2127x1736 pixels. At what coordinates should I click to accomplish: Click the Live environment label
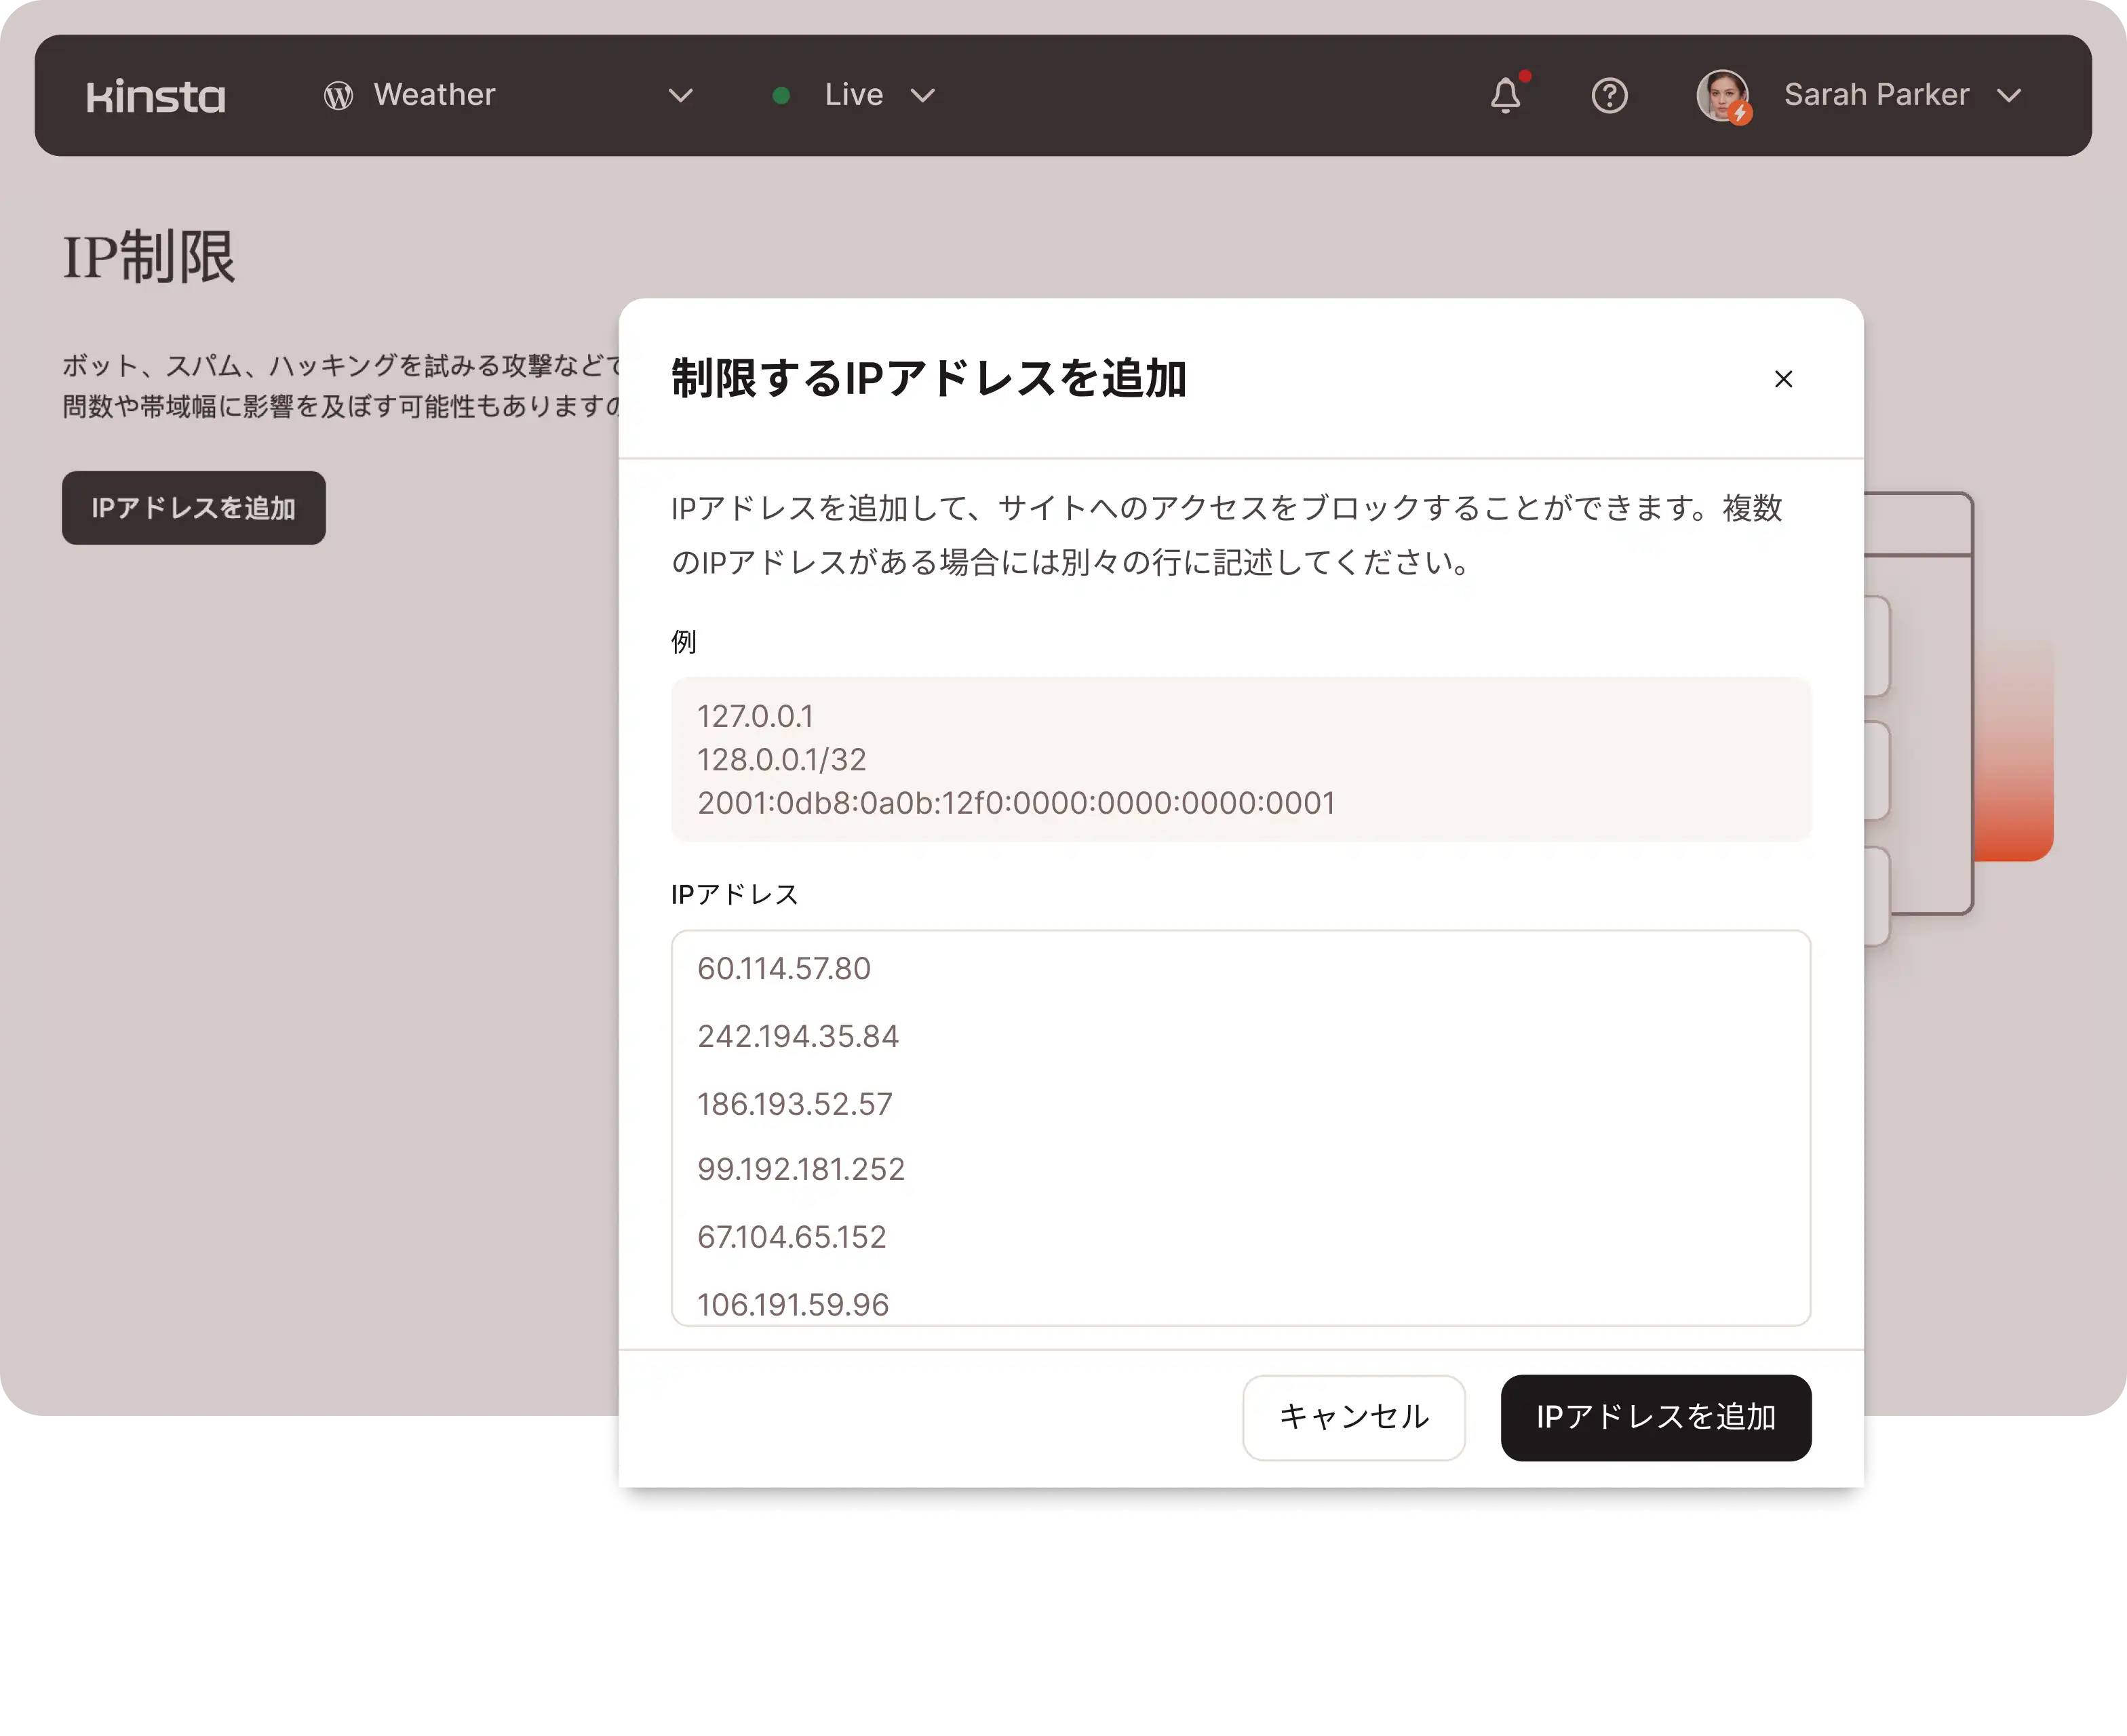tap(853, 95)
